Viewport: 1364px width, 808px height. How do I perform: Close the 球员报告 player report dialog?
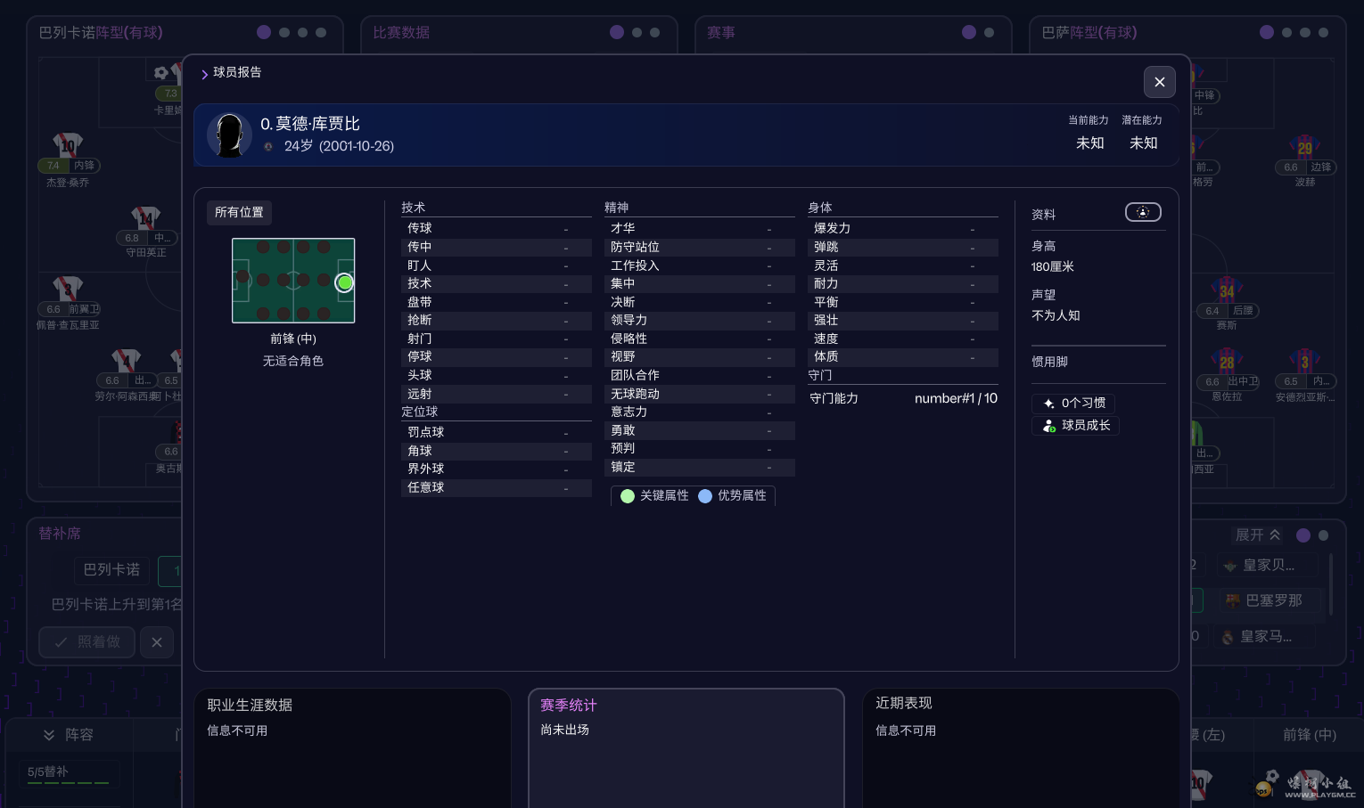pos(1159,82)
